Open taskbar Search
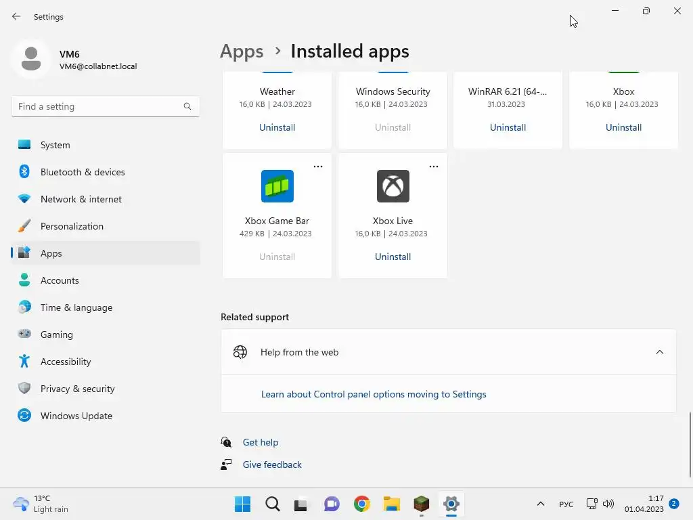This screenshot has width=693, height=520. pos(273,504)
